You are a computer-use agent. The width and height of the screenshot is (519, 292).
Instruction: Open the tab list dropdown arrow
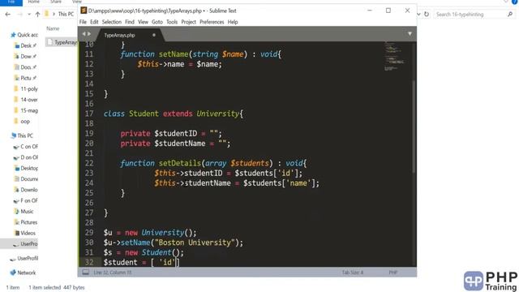pyautogui.click(x=410, y=34)
